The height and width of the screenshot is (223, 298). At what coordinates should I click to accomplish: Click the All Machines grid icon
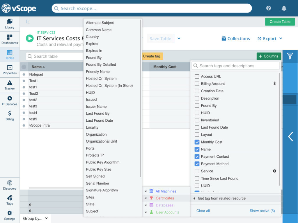[x=151, y=191]
